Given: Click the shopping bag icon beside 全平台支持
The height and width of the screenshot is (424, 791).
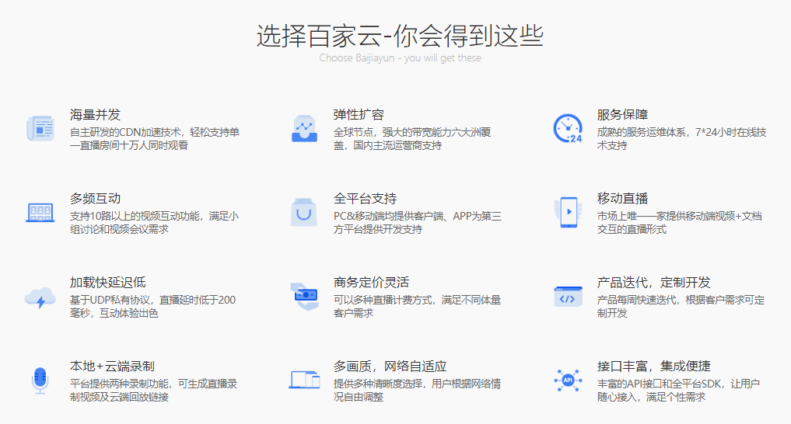Looking at the screenshot, I should (x=303, y=212).
